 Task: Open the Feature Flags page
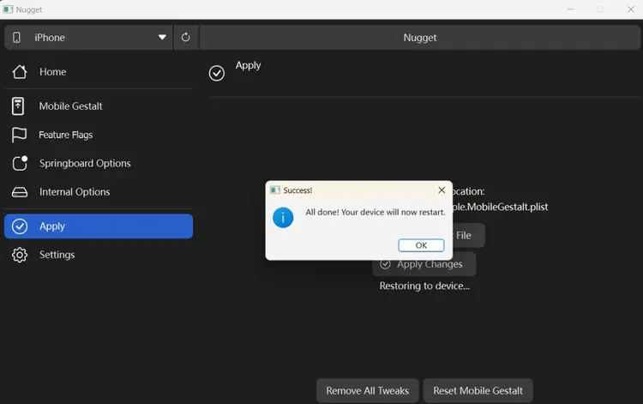pos(65,135)
